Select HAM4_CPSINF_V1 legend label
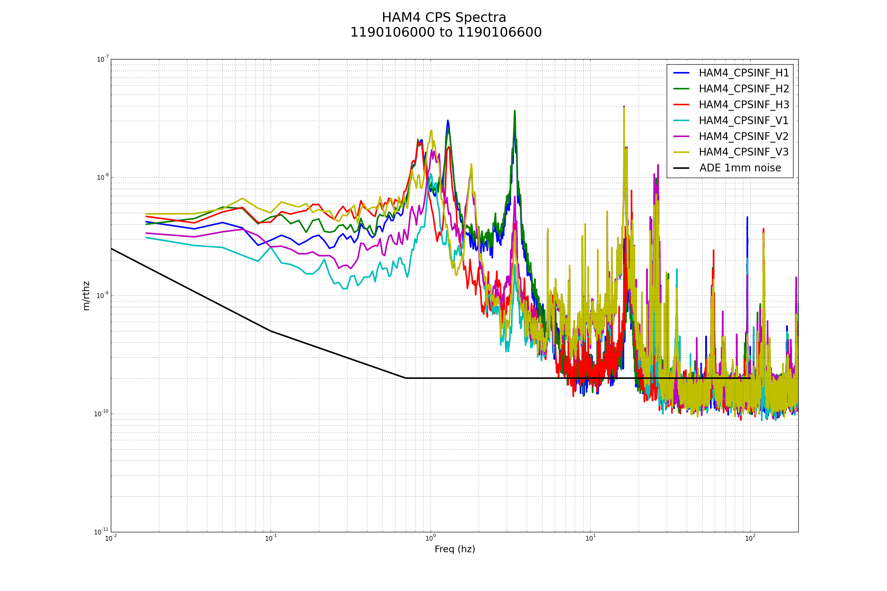 coord(743,121)
